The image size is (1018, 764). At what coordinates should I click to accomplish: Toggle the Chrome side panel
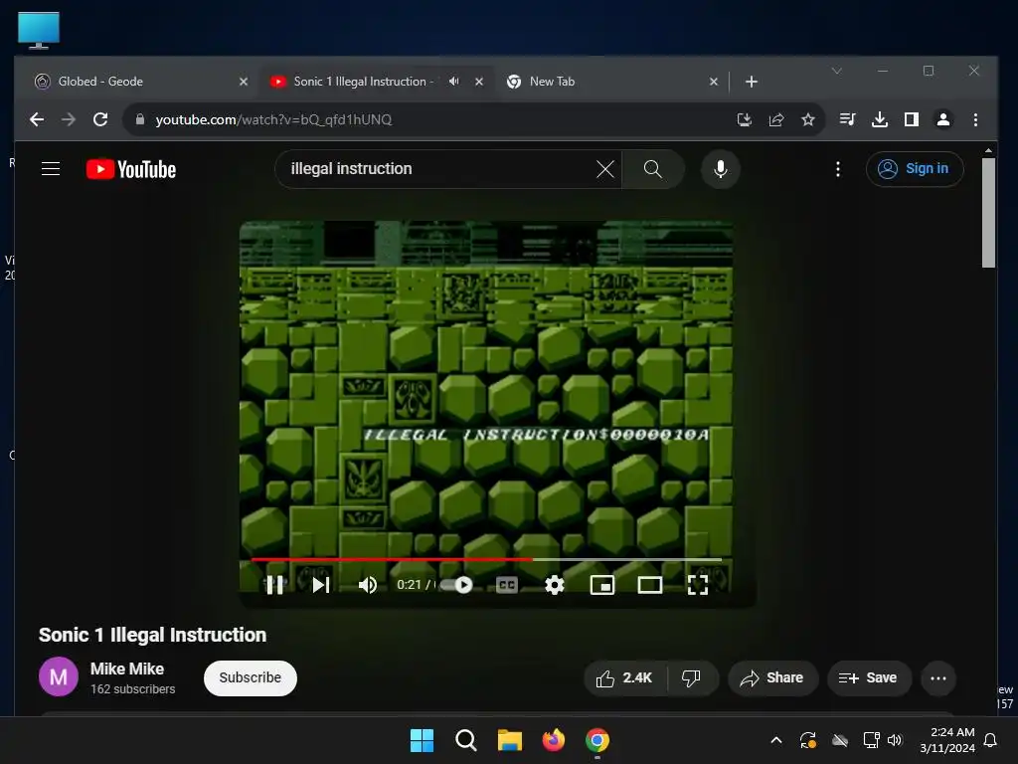click(x=912, y=119)
